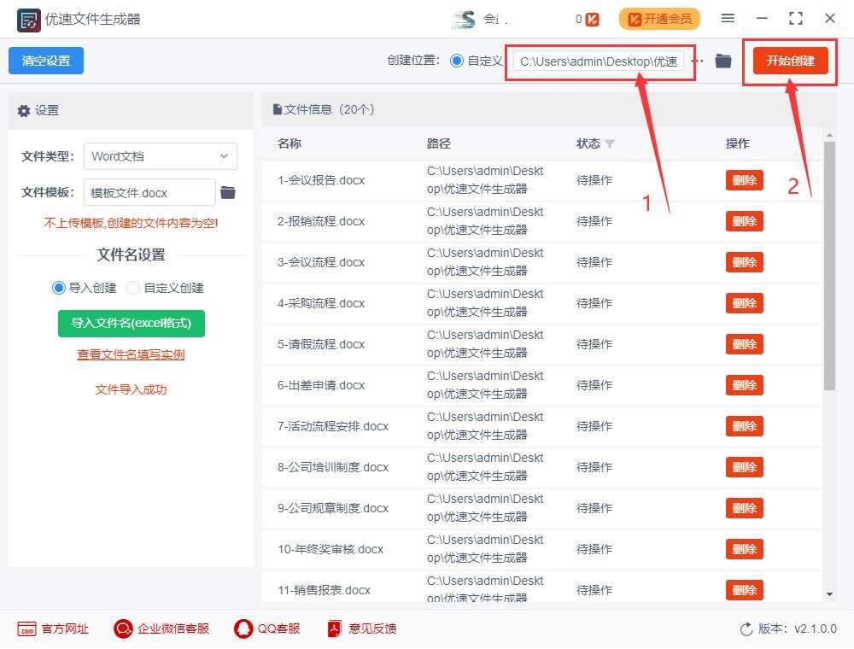This screenshot has height=649, width=854.
Task: Select file name 1-会议报告.docx
Action: [x=321, y=180]
